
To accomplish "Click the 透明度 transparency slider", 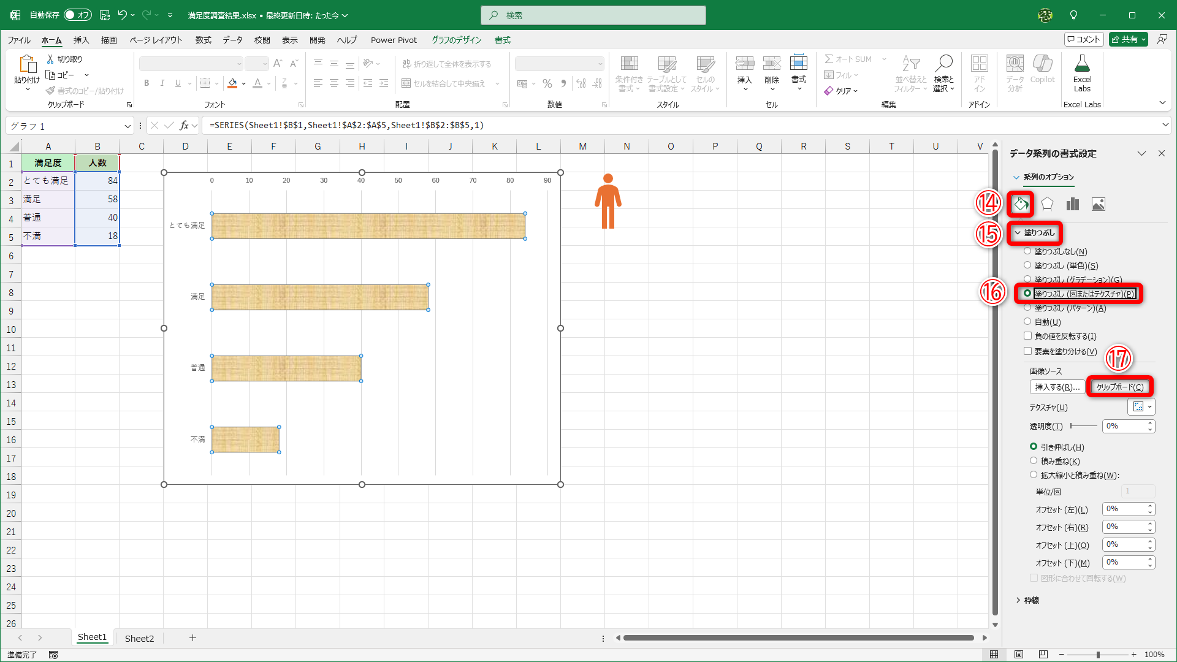I will (1083, 426).
